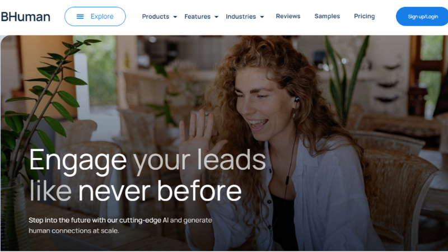Click the hamburger icon in Explore button
The height and width of the screenshot is (252, 448).
[x=80, y=17]
